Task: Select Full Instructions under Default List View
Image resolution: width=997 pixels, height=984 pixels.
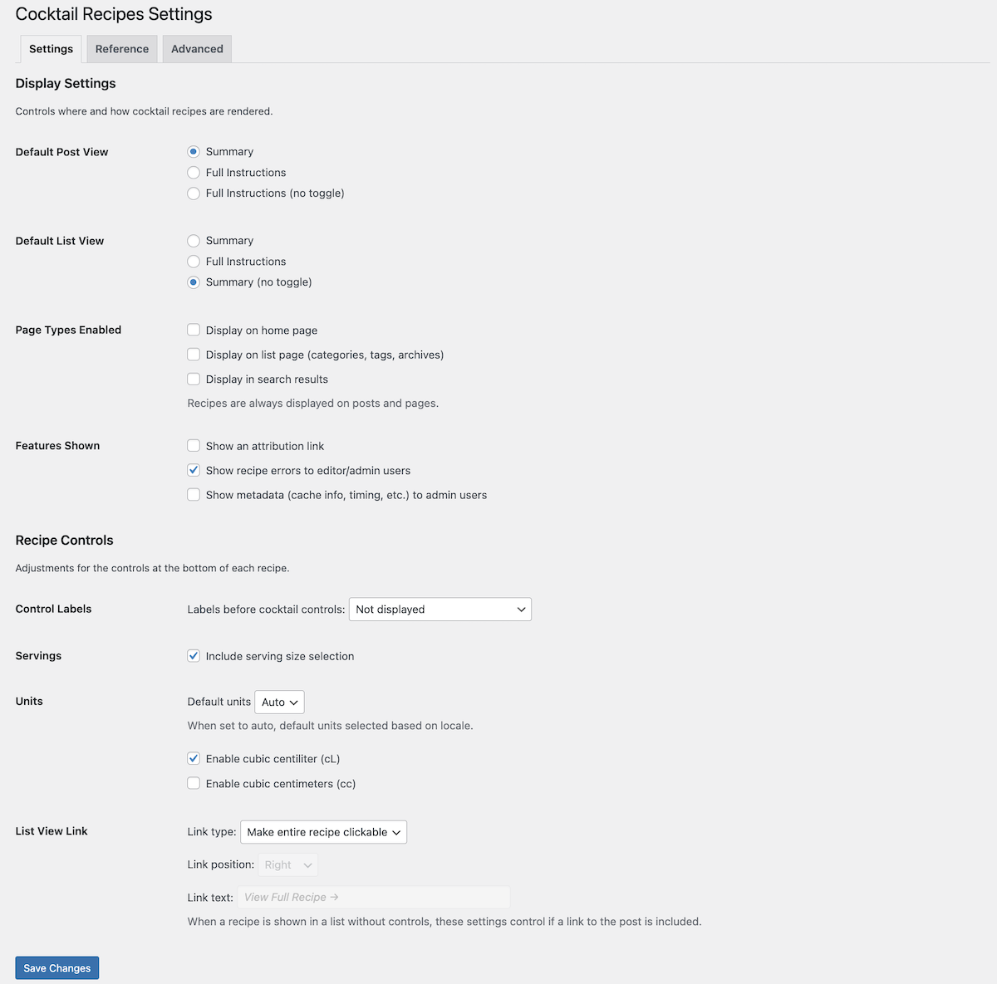Action: (x=193, y=261)
